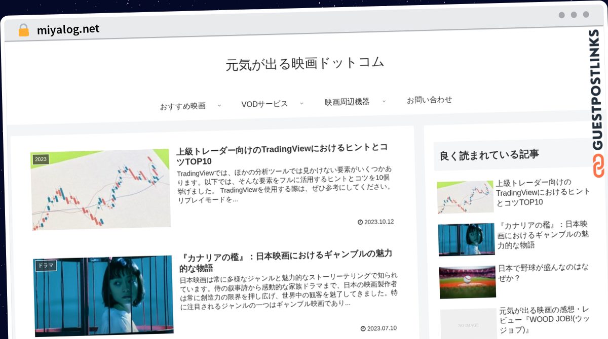Viewport: 608px width, 339px height.
Task: Click the first gray browser window dot
Action: tap(561, 15)
